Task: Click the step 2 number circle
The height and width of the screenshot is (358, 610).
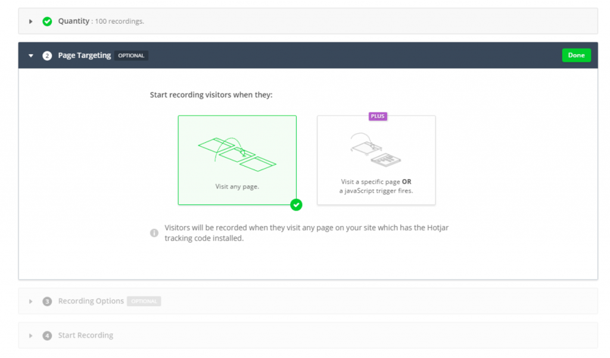Action: pyautogui.click(x=47, y=55)
